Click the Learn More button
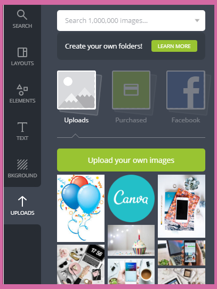This screenshot has height=289, width=217. click(x=174, y=46)
